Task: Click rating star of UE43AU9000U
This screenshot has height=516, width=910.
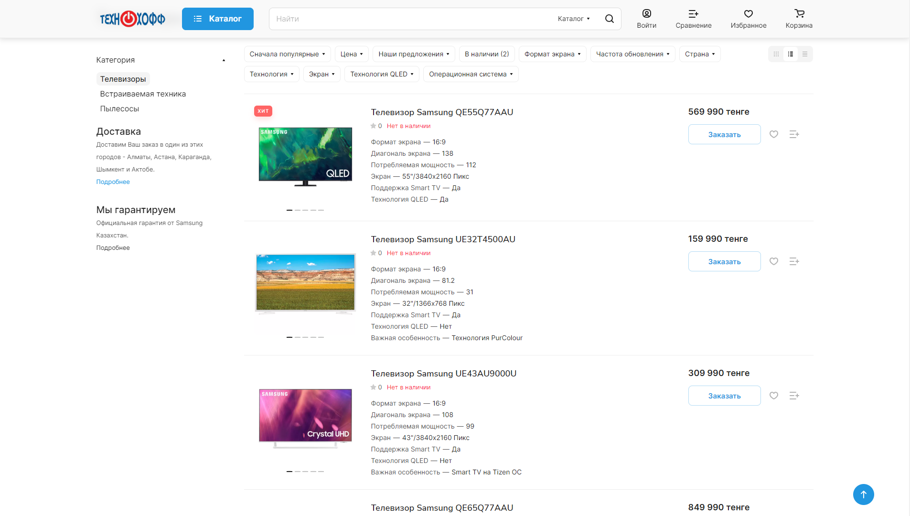Action: (x=373, y=387)
